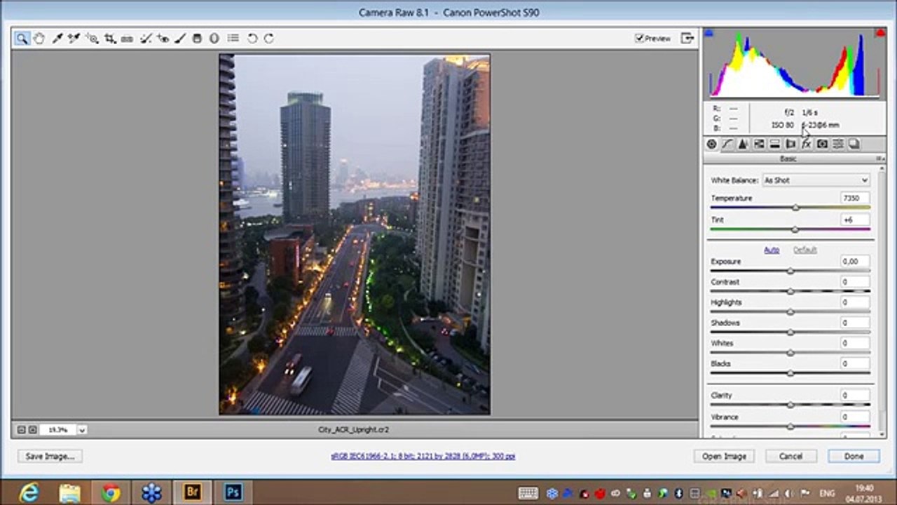Click the Tint slider handle
The image size is (897, 505).
(795, 229)
